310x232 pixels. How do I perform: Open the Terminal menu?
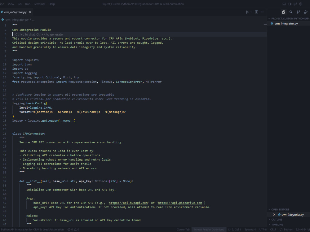pyautogui.click(x=39, y=4)
